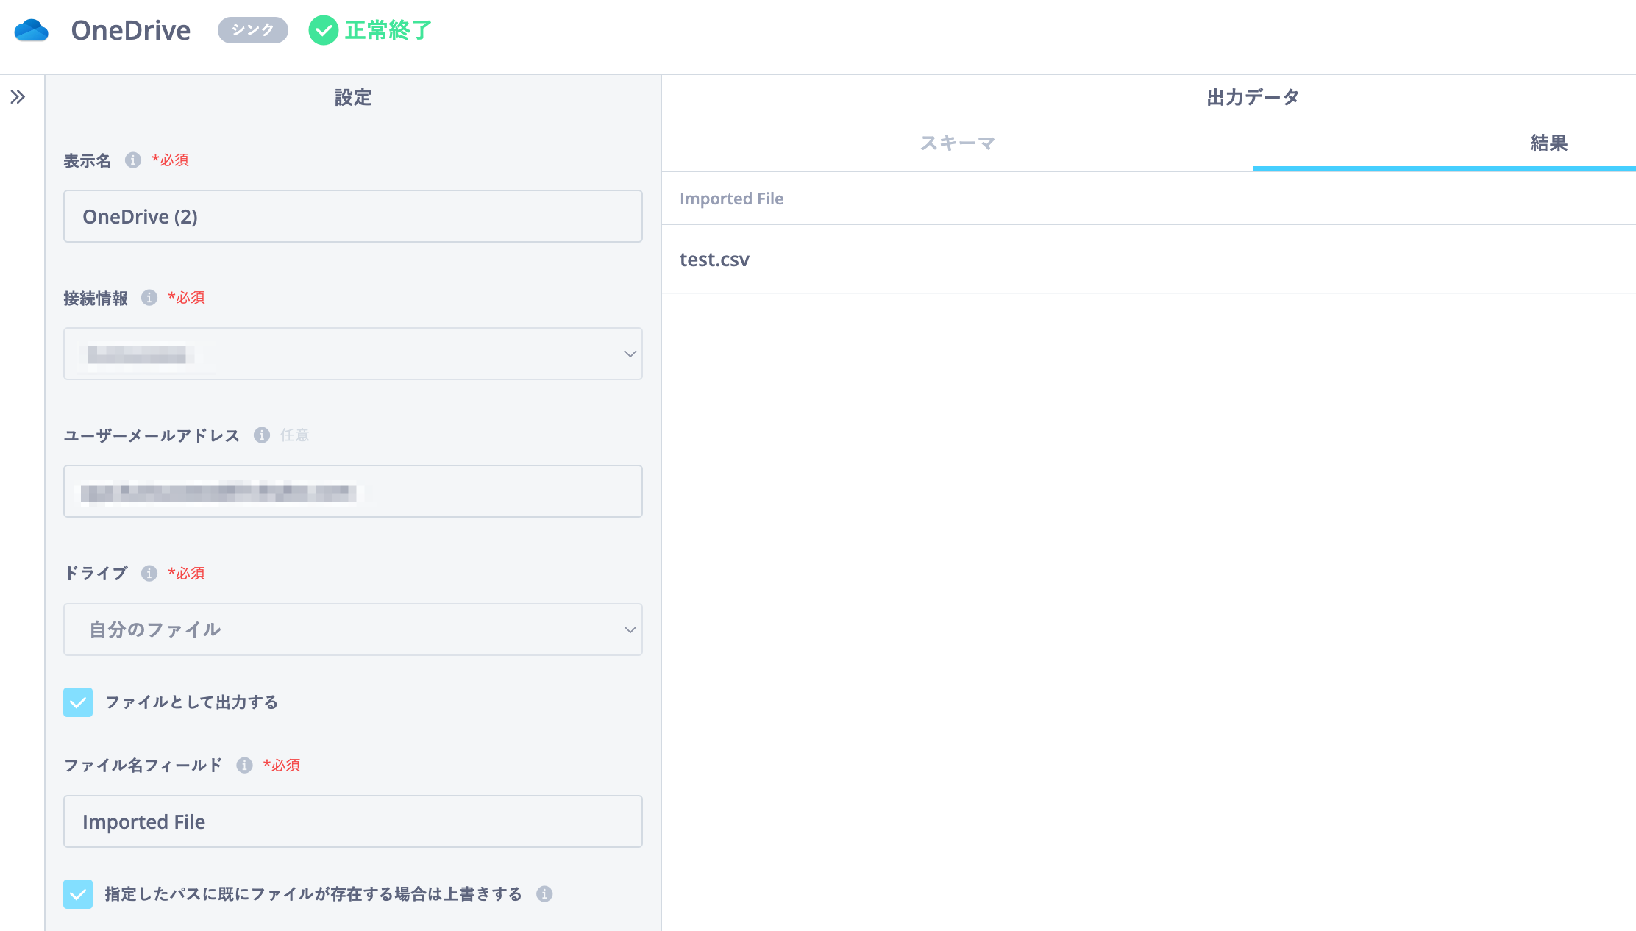
Task: Click the 表示名 field label
Action: click(x=88, y=160)
